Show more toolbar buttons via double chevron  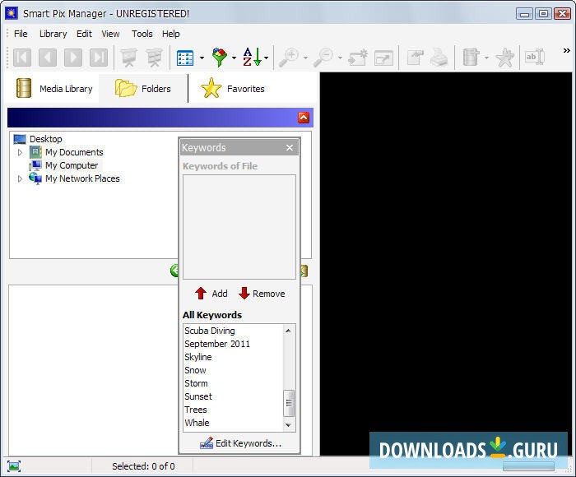(x=566, y=51)
